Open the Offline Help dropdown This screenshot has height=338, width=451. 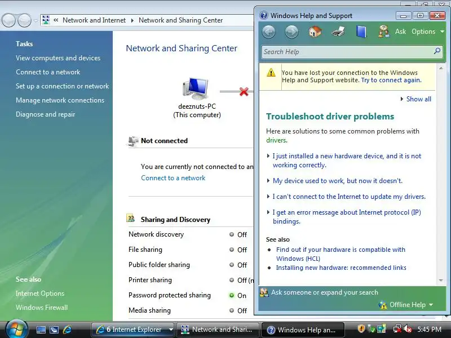406,305
